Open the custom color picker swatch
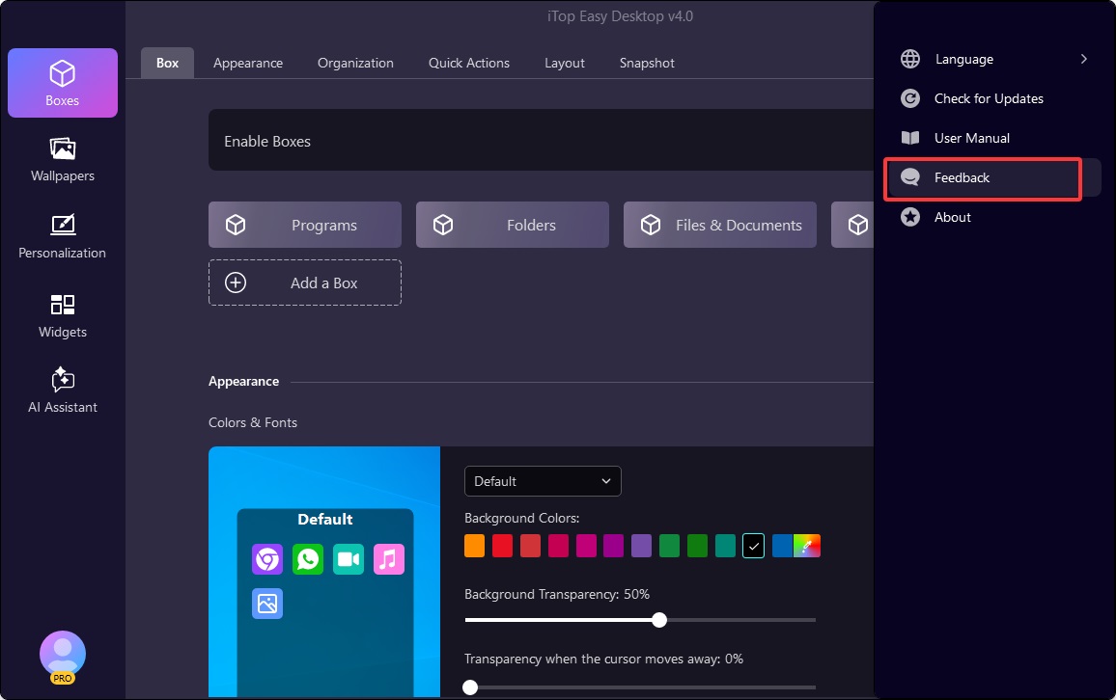Viewport: 1116px width, 700px height. [x=807, y=546]
